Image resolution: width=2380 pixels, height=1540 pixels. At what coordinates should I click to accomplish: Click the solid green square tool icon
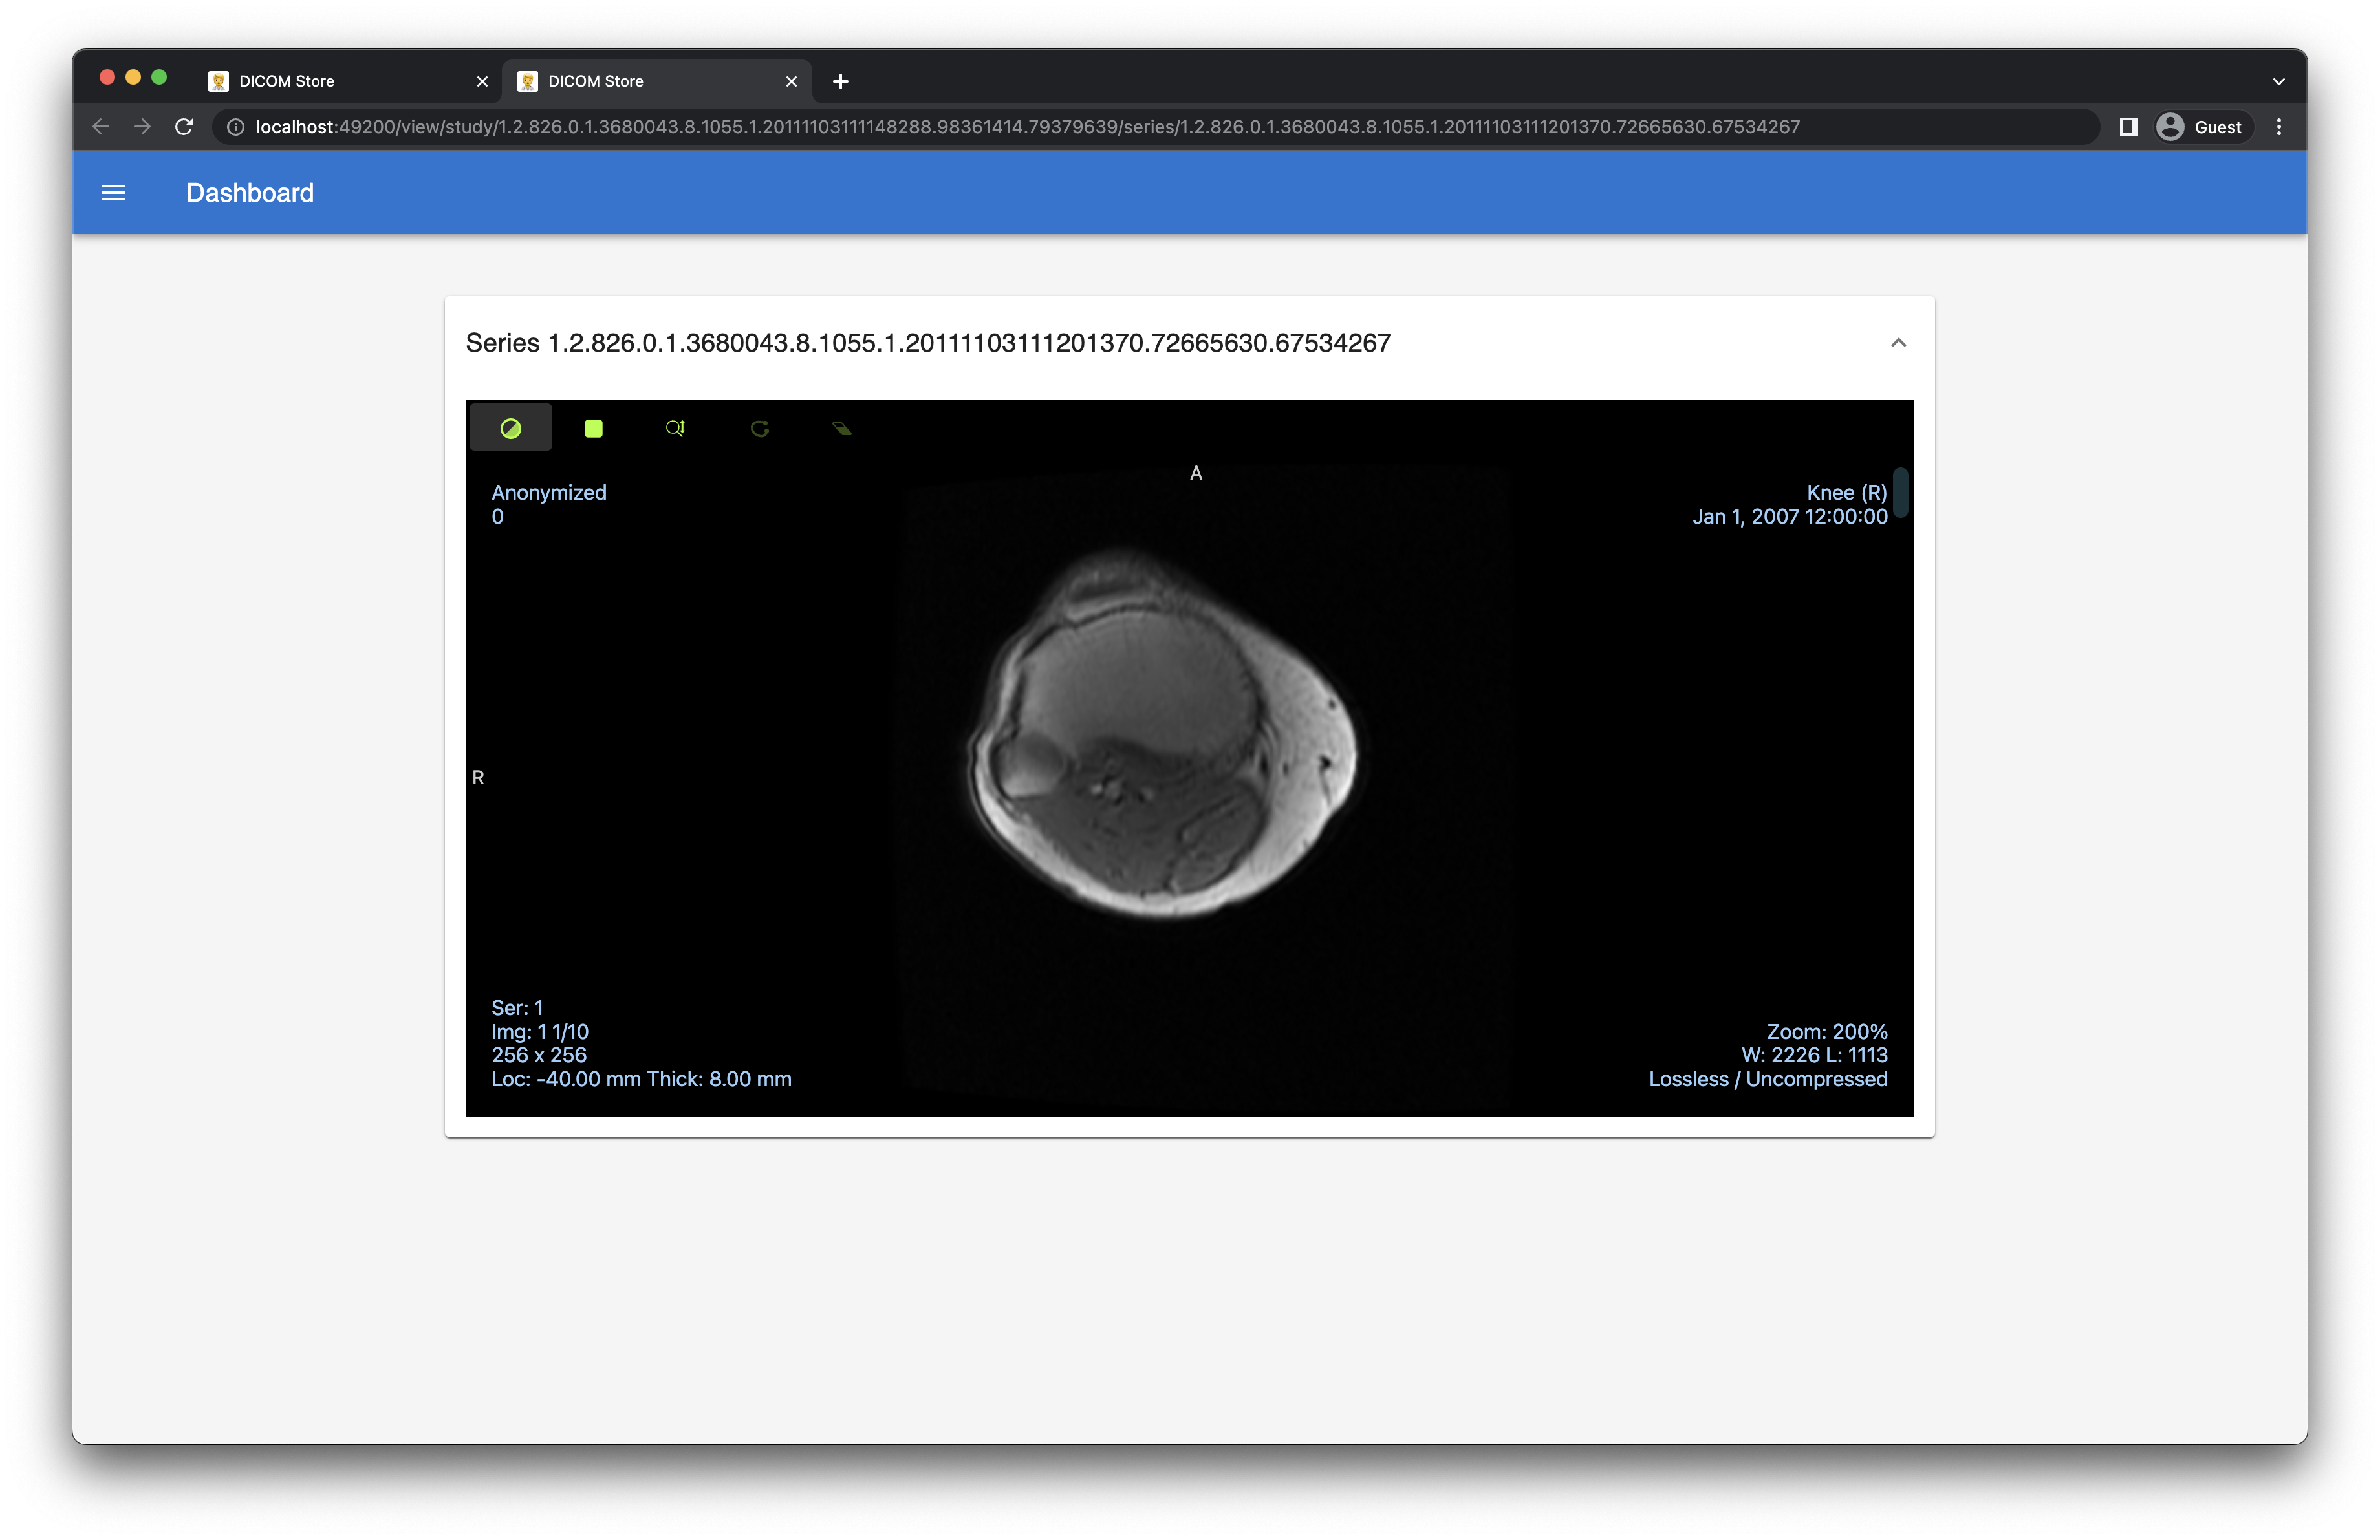593,428
